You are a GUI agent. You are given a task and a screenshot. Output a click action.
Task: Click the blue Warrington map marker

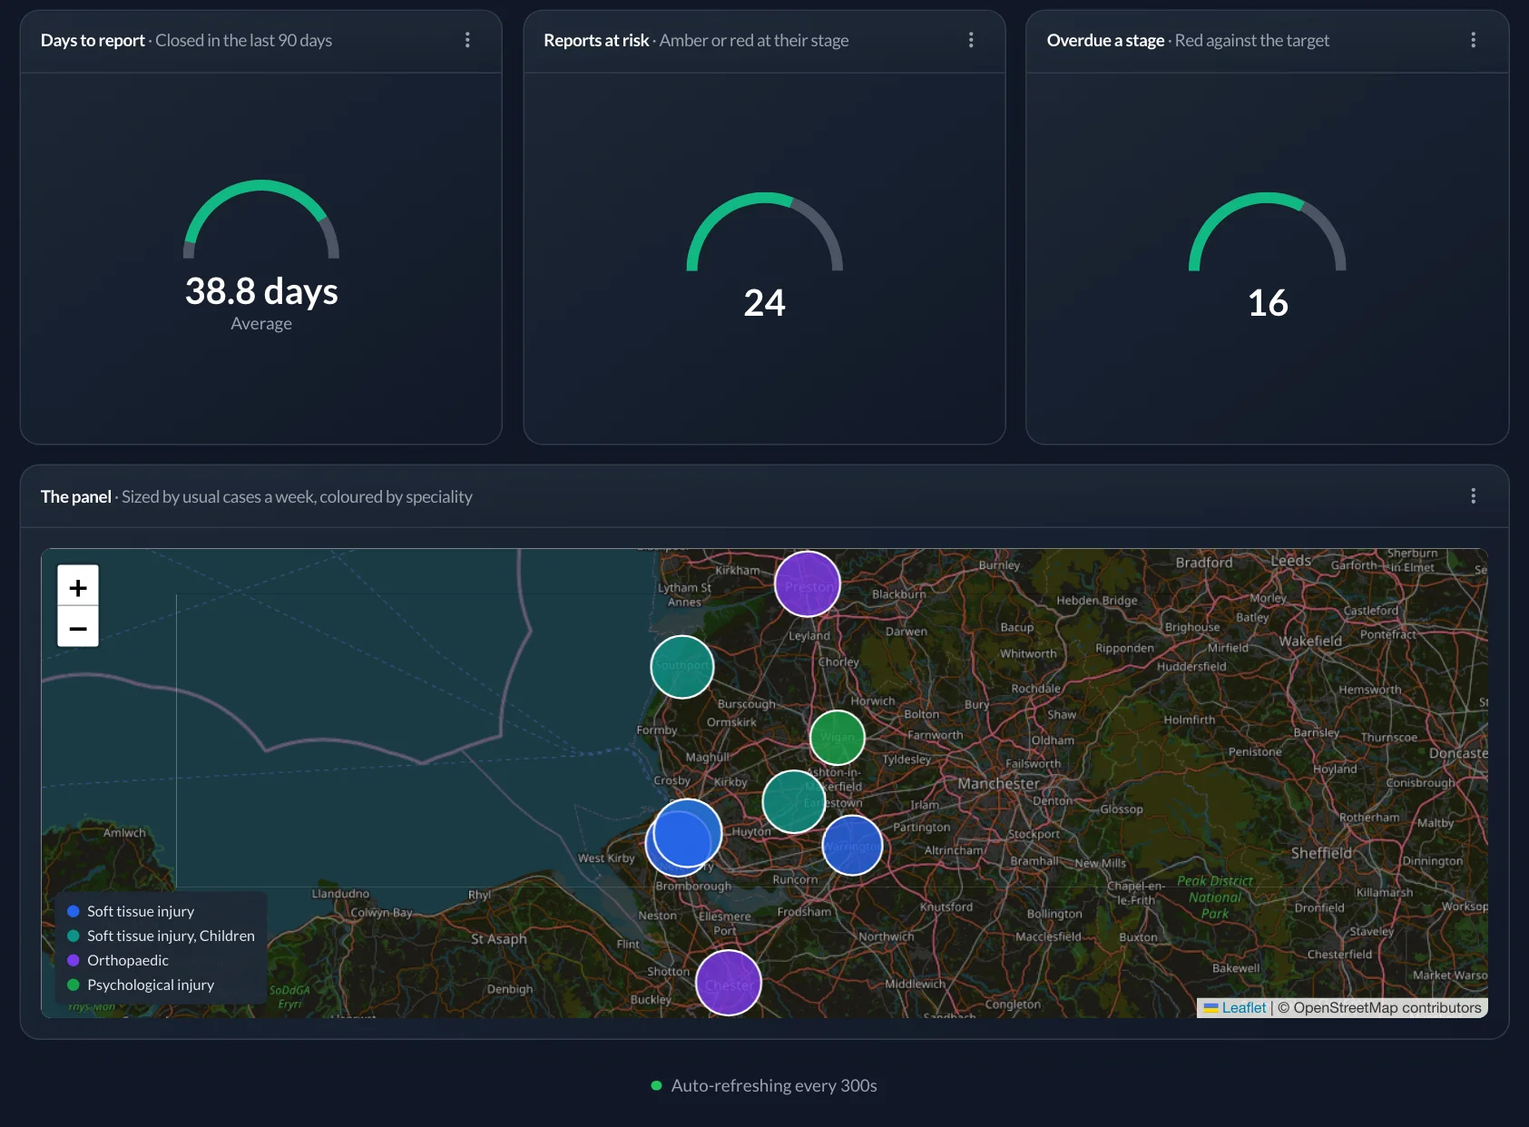coord(852,845)
